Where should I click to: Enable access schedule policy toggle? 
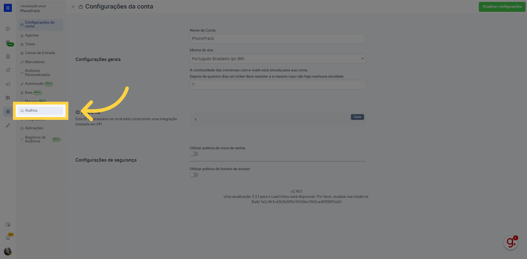coord(194,175)
